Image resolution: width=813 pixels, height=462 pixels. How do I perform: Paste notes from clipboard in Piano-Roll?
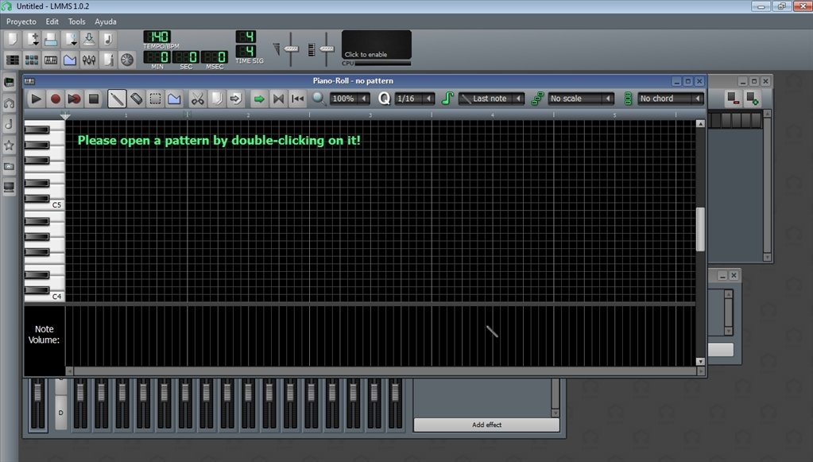coord(235,99)
